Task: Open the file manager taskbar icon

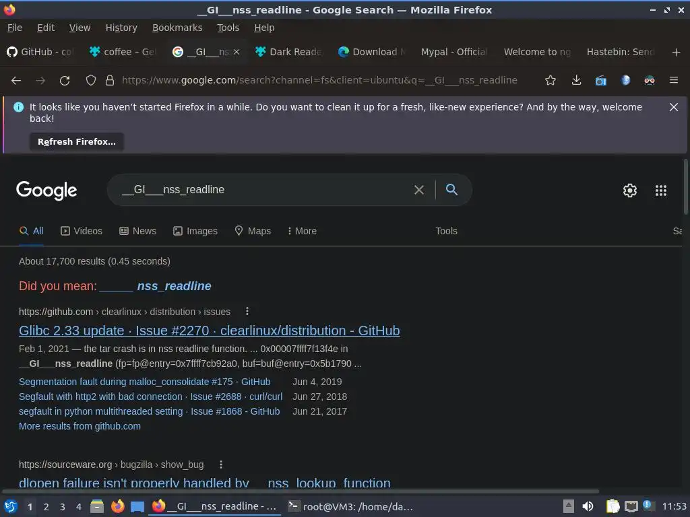Action: pos(97,506)
